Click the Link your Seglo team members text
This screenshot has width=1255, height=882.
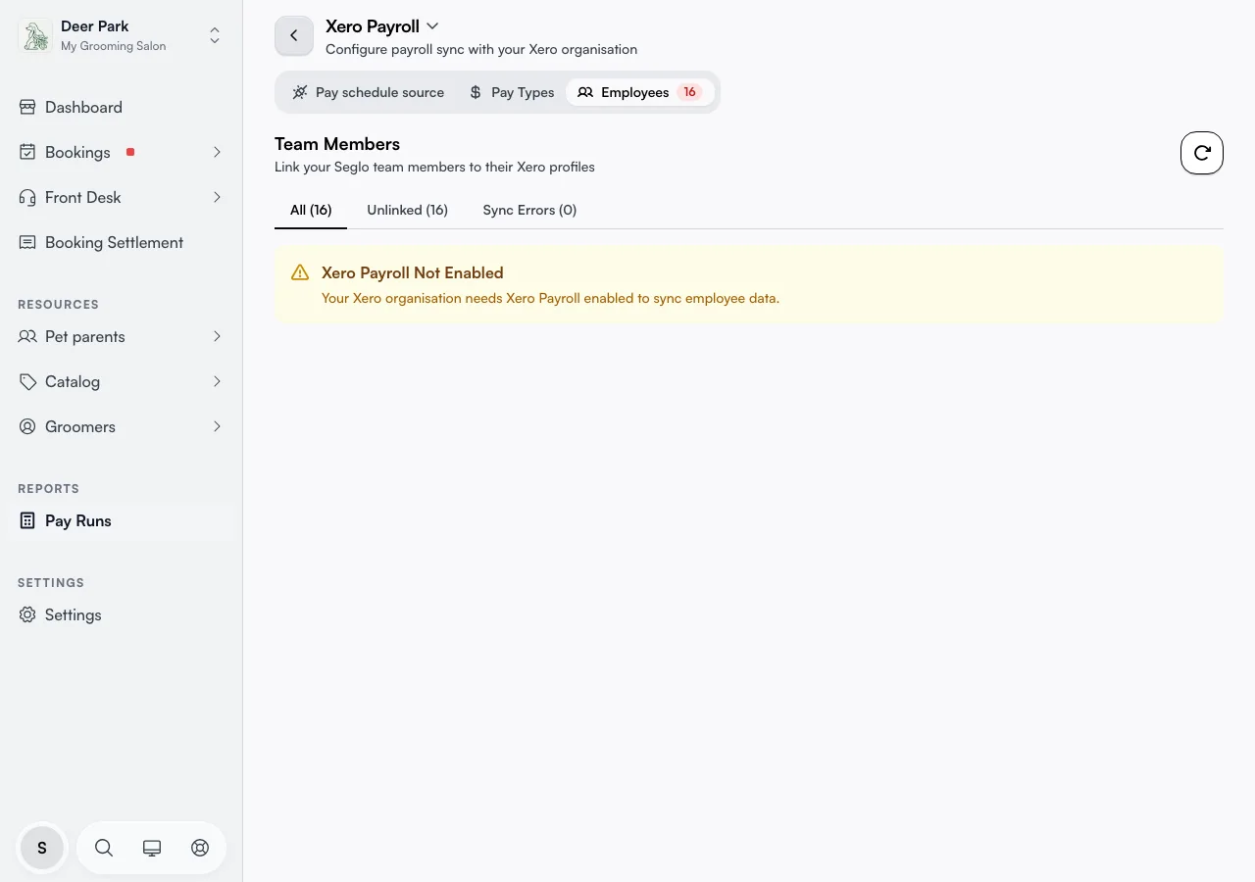[x=434, y=167]
